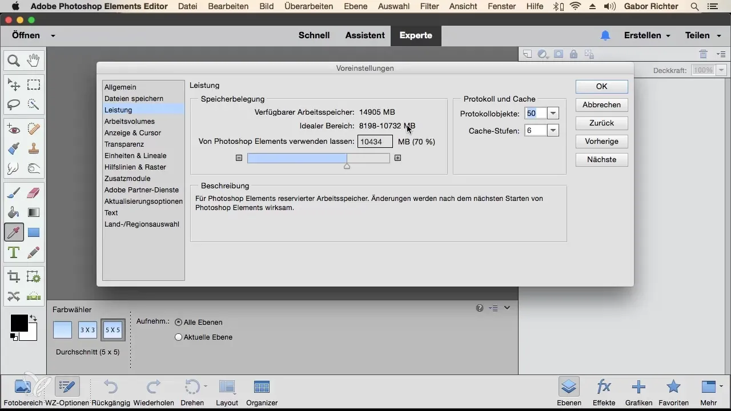Image resolution: width=731 pixels, height=411 pixels.
Task: Toggle the WZ-Optionen panel
Action: point(67,392)
